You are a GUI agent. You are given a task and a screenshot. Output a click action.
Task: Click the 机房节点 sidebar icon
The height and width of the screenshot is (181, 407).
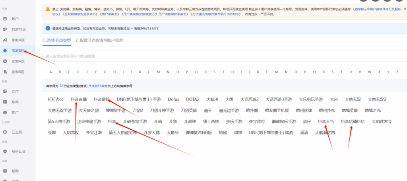[x=5, y=29]
